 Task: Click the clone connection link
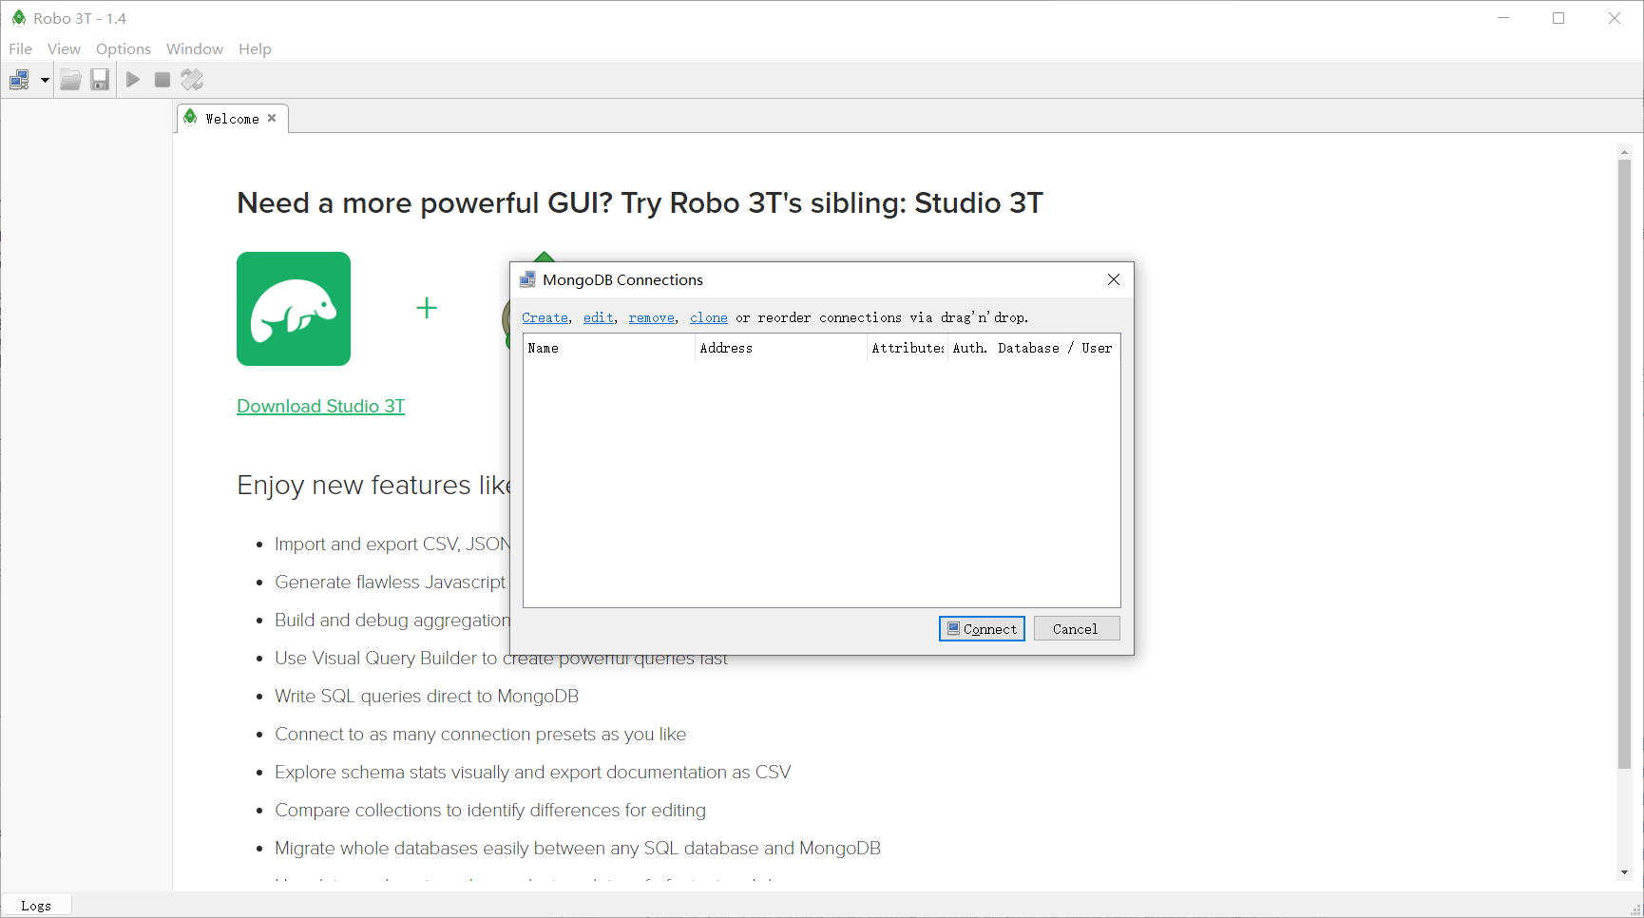(707, 317)
